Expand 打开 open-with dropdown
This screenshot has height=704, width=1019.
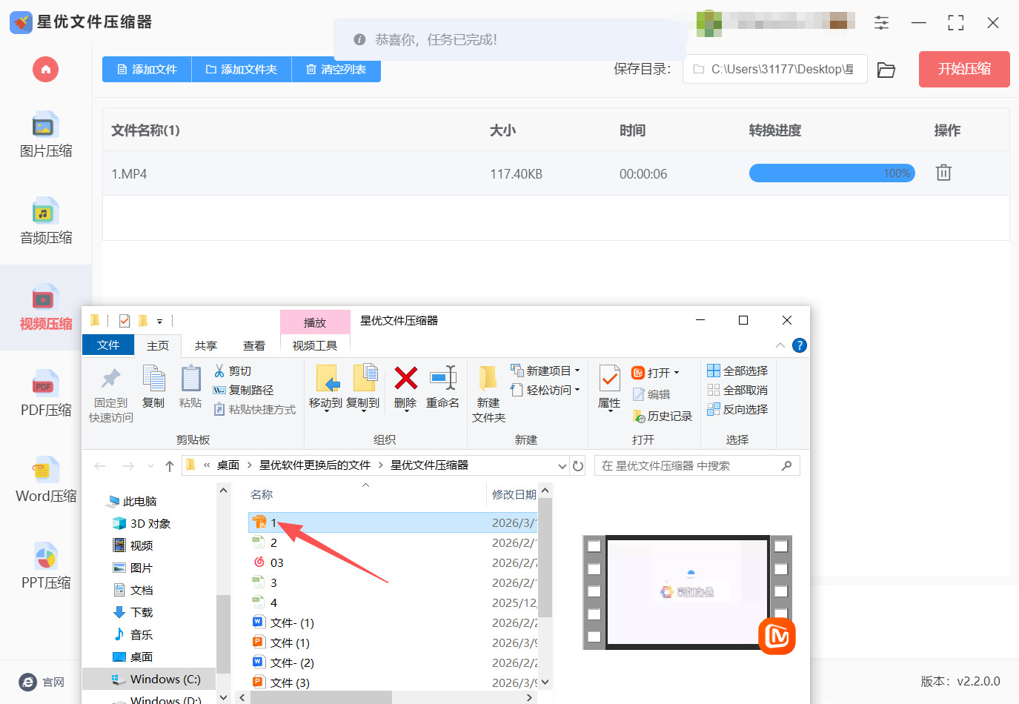coord(677,373)
